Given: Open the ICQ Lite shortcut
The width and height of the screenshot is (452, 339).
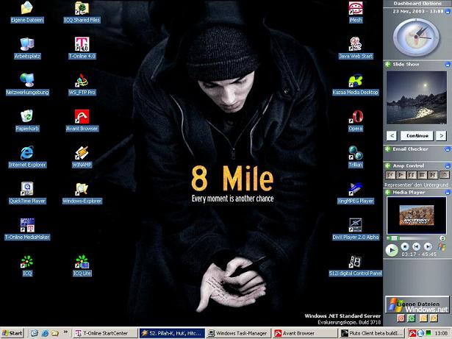Looking at the screenshot, I should 82,262.
